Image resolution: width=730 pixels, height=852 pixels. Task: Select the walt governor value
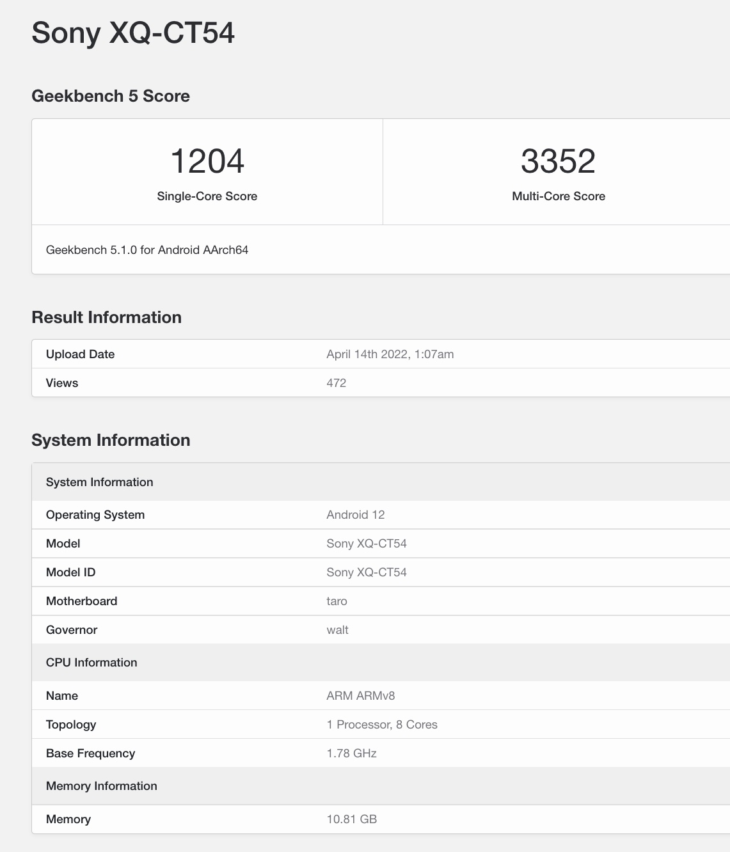click(338, 630)
